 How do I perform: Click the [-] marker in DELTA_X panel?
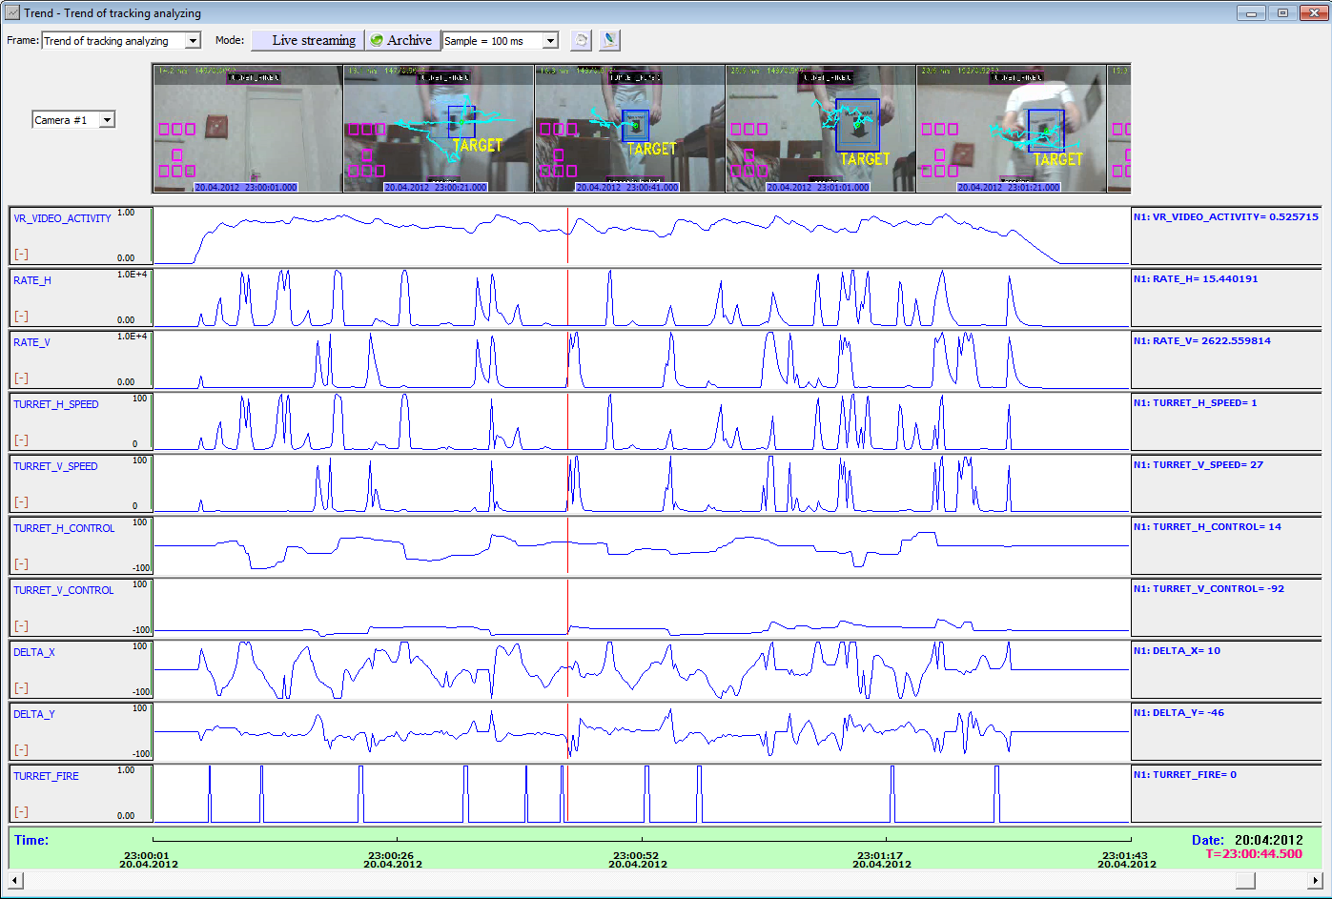[x=21, y=688]
